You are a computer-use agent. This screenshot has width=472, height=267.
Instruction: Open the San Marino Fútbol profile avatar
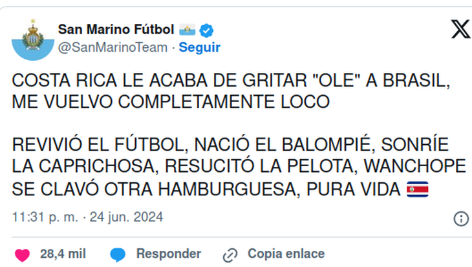tap(33, 39)
